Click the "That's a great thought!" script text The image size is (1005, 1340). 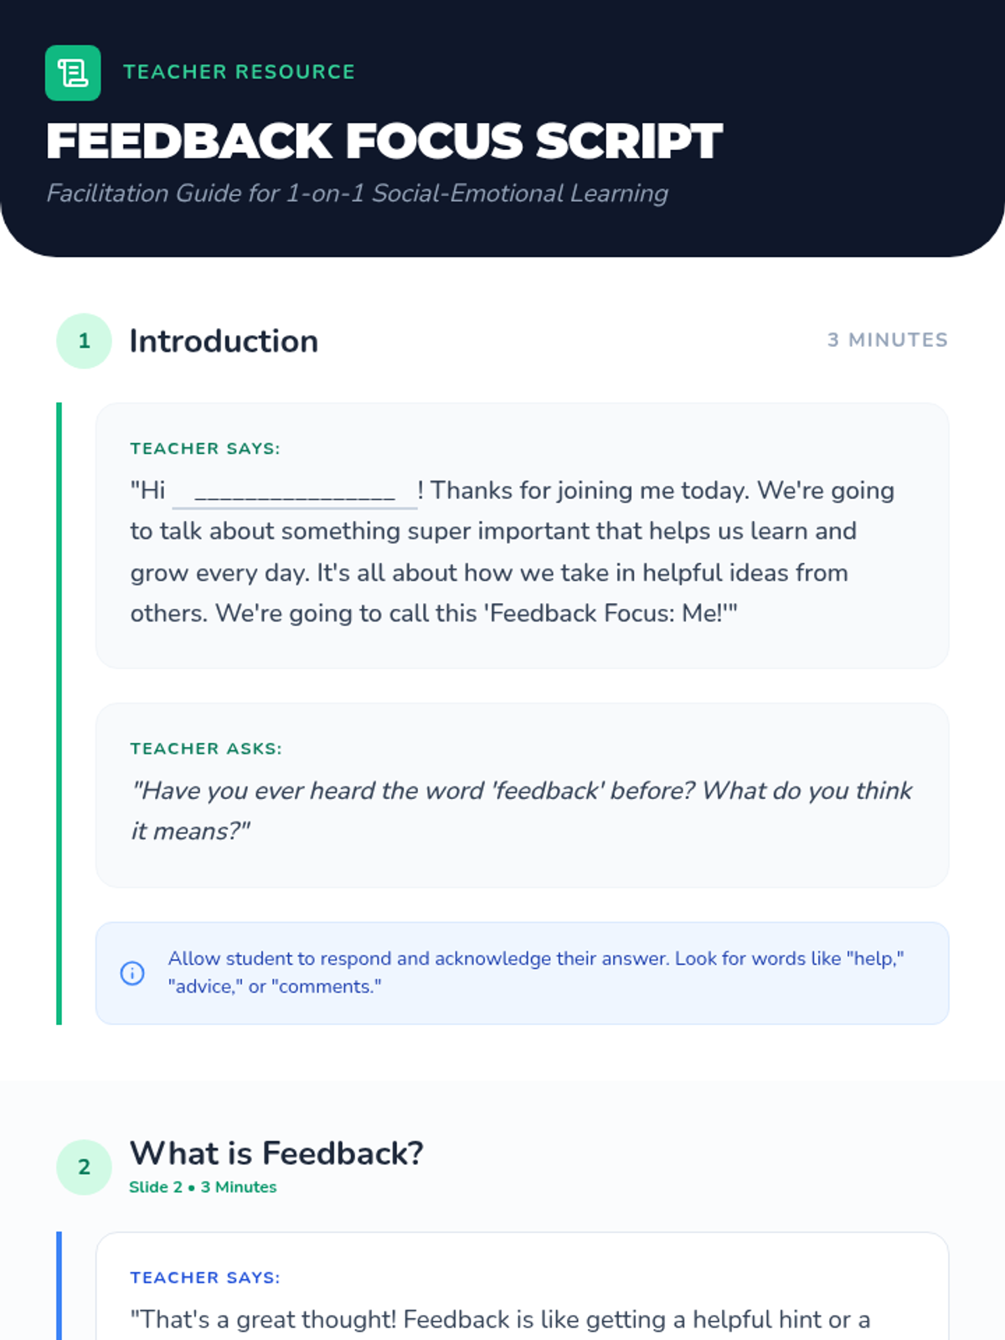(x=500, y=1320)
